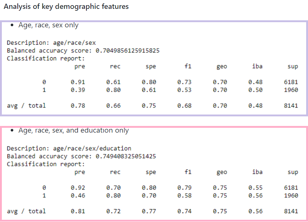Click f1 value 0.53 in first report
Viewport: 308px width, 222px height.
pyautogui.click(x=184, y=90)
